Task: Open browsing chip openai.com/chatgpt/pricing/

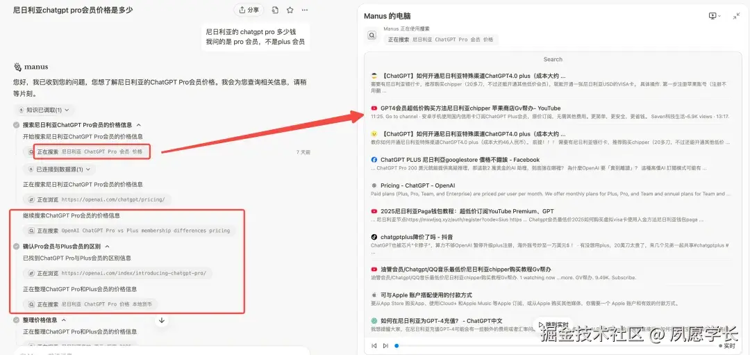Action: [97, 199]
